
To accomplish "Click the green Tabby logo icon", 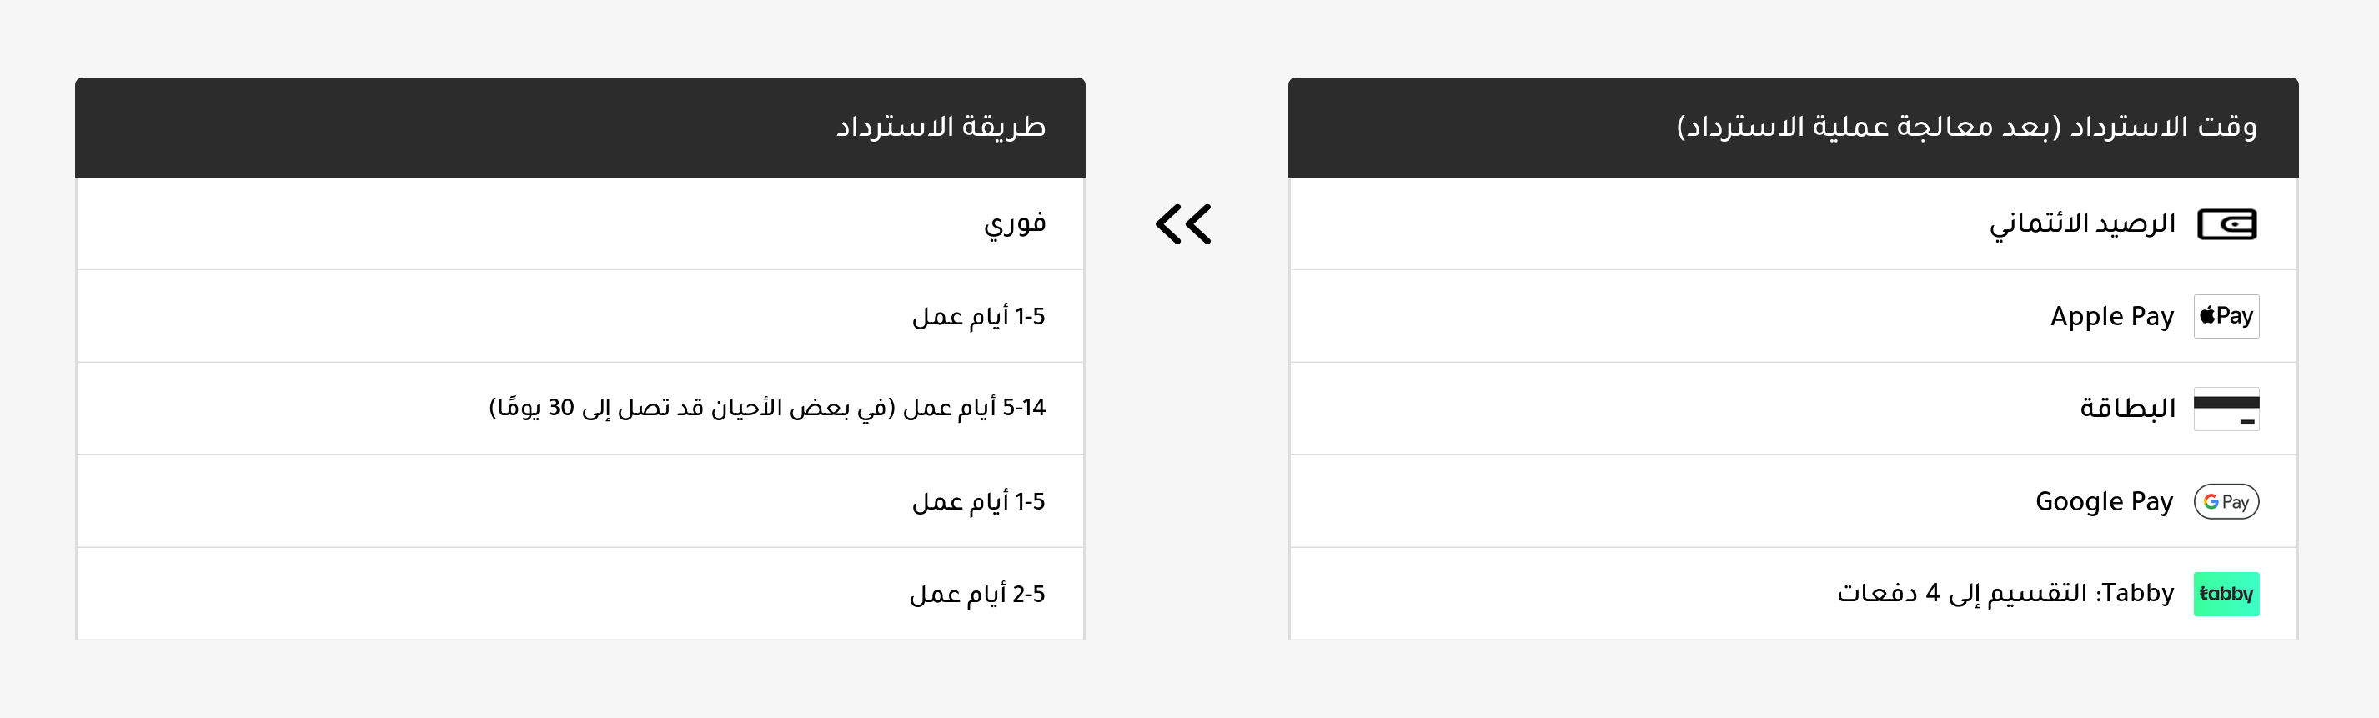I will (x=2226, y=593).
